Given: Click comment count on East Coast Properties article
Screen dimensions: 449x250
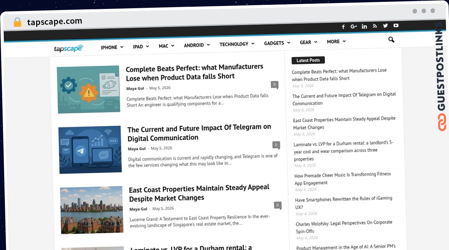Looking at the screenshot, I should pyautogui.click(x=277, y=205).
